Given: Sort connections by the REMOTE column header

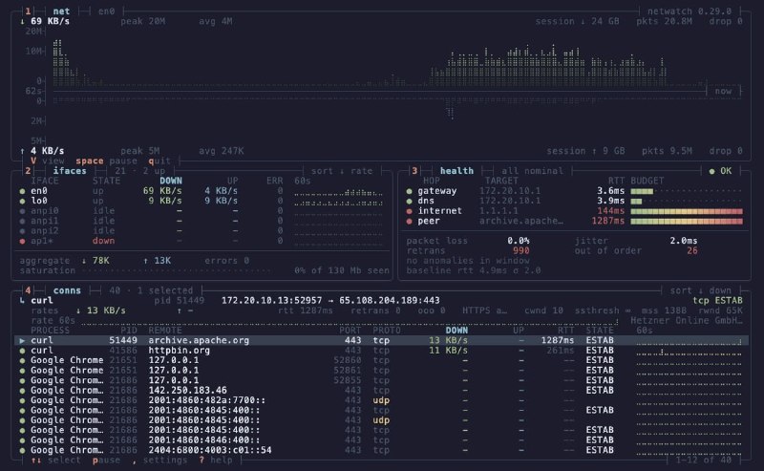Looking at the screenshot, I should (x=165, y=331).
